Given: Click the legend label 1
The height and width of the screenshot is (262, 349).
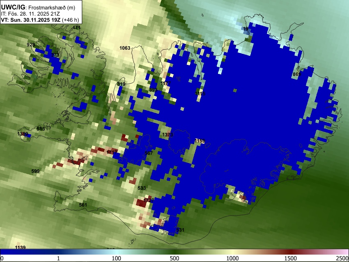Looking at the screenshot, I should [x=58, y=258].
